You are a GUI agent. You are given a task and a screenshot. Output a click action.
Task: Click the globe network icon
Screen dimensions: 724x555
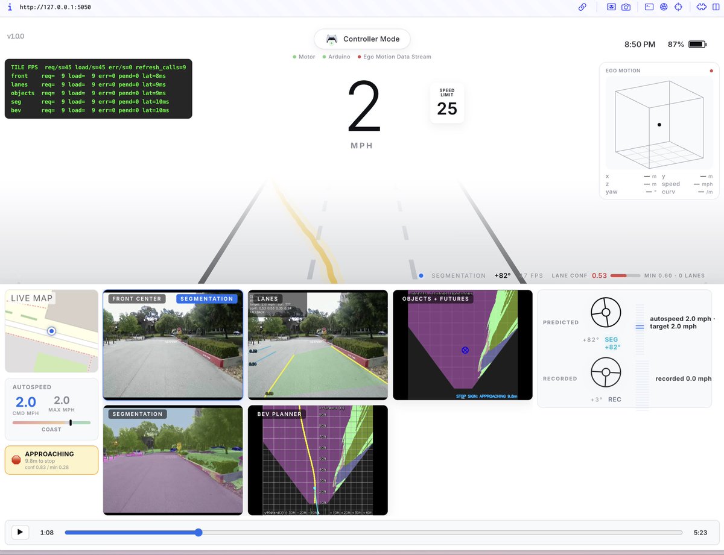point(664,7)
